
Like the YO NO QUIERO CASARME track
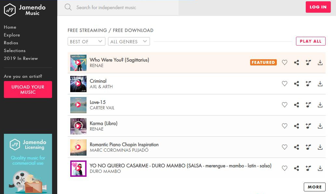(x=285, y=169)
